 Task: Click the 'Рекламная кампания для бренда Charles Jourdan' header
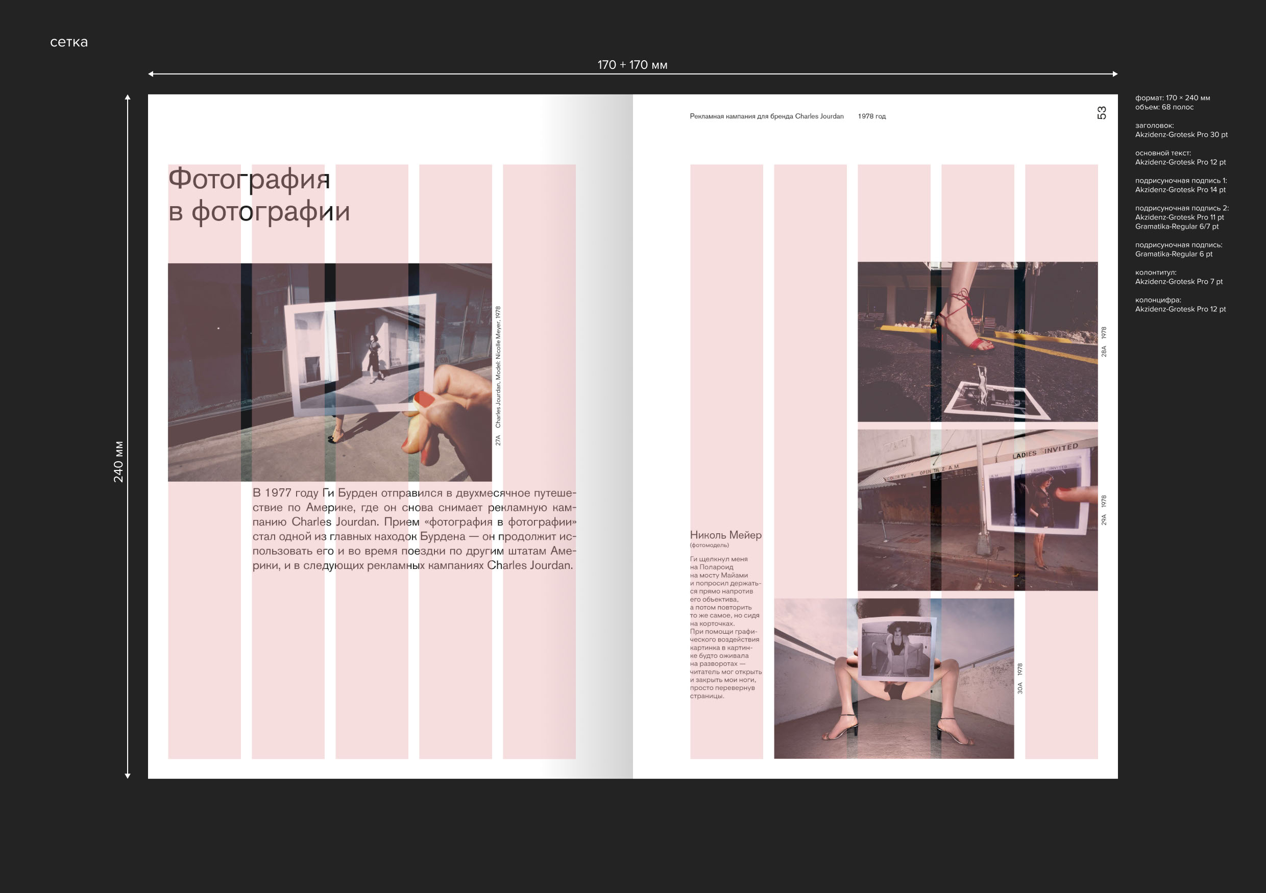coord(766,116)
